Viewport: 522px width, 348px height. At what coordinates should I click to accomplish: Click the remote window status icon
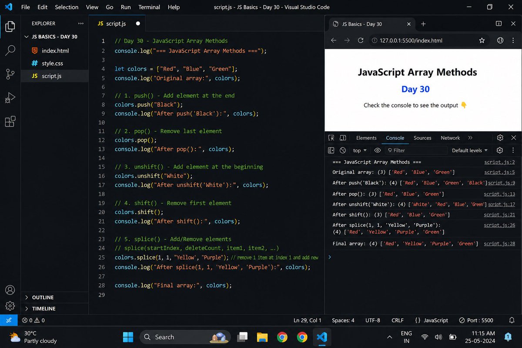click(9, 320)
